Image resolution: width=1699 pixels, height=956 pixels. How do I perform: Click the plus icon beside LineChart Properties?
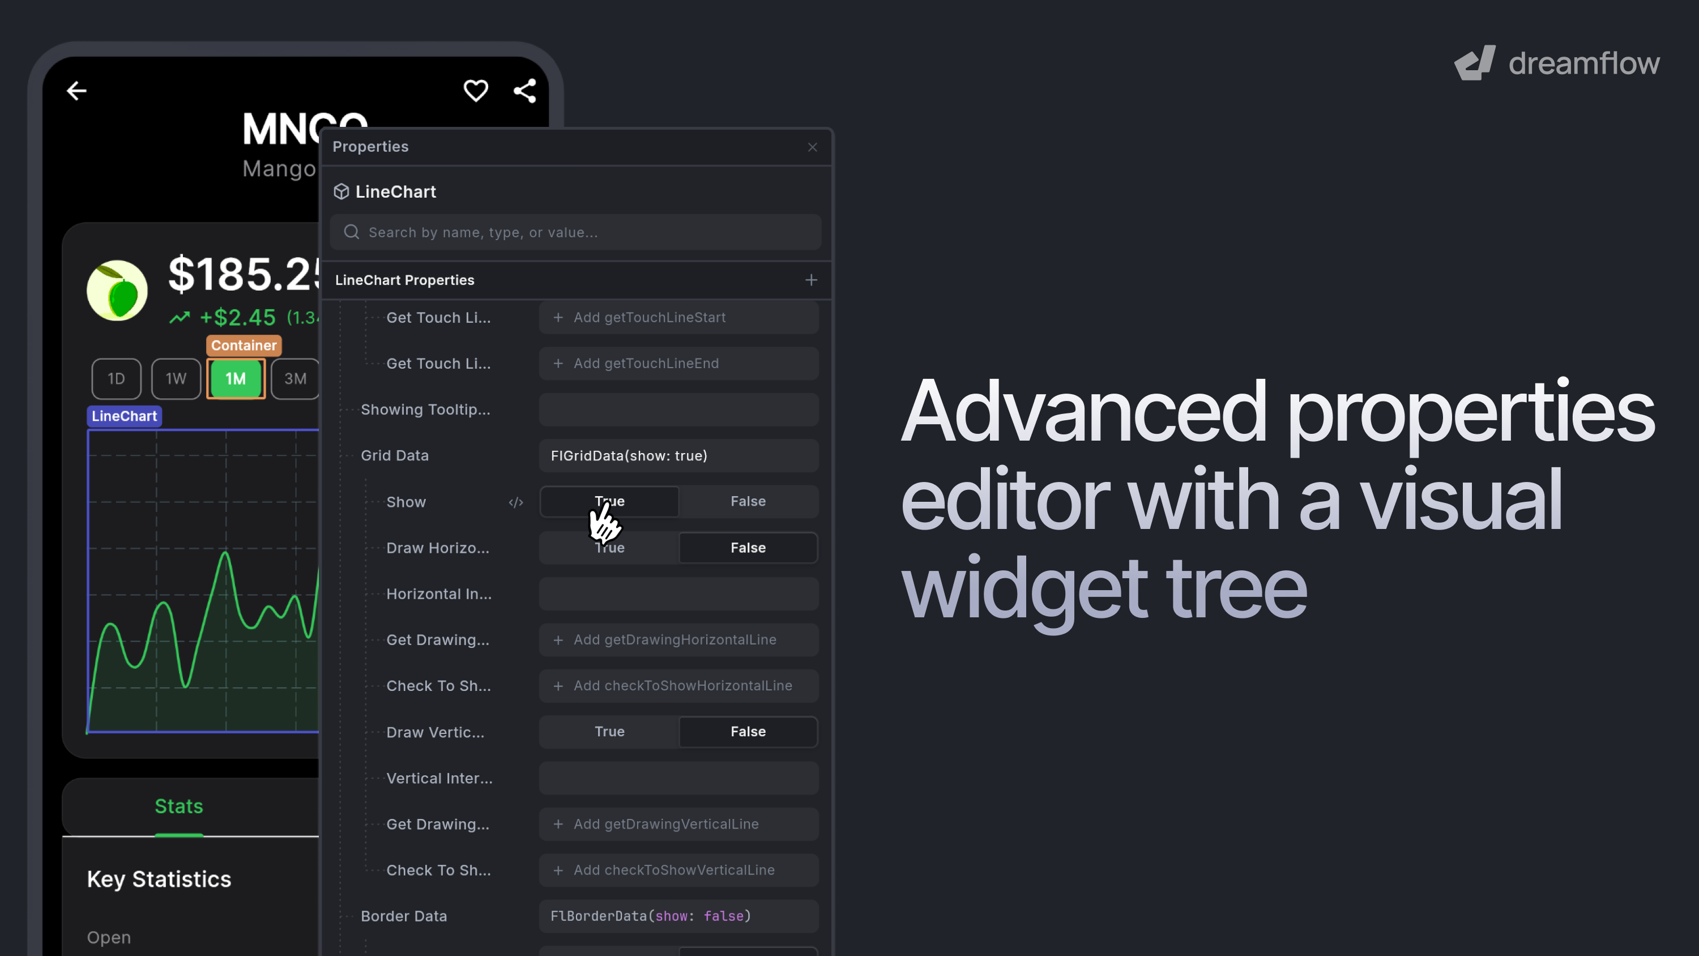tap(811, 280)
